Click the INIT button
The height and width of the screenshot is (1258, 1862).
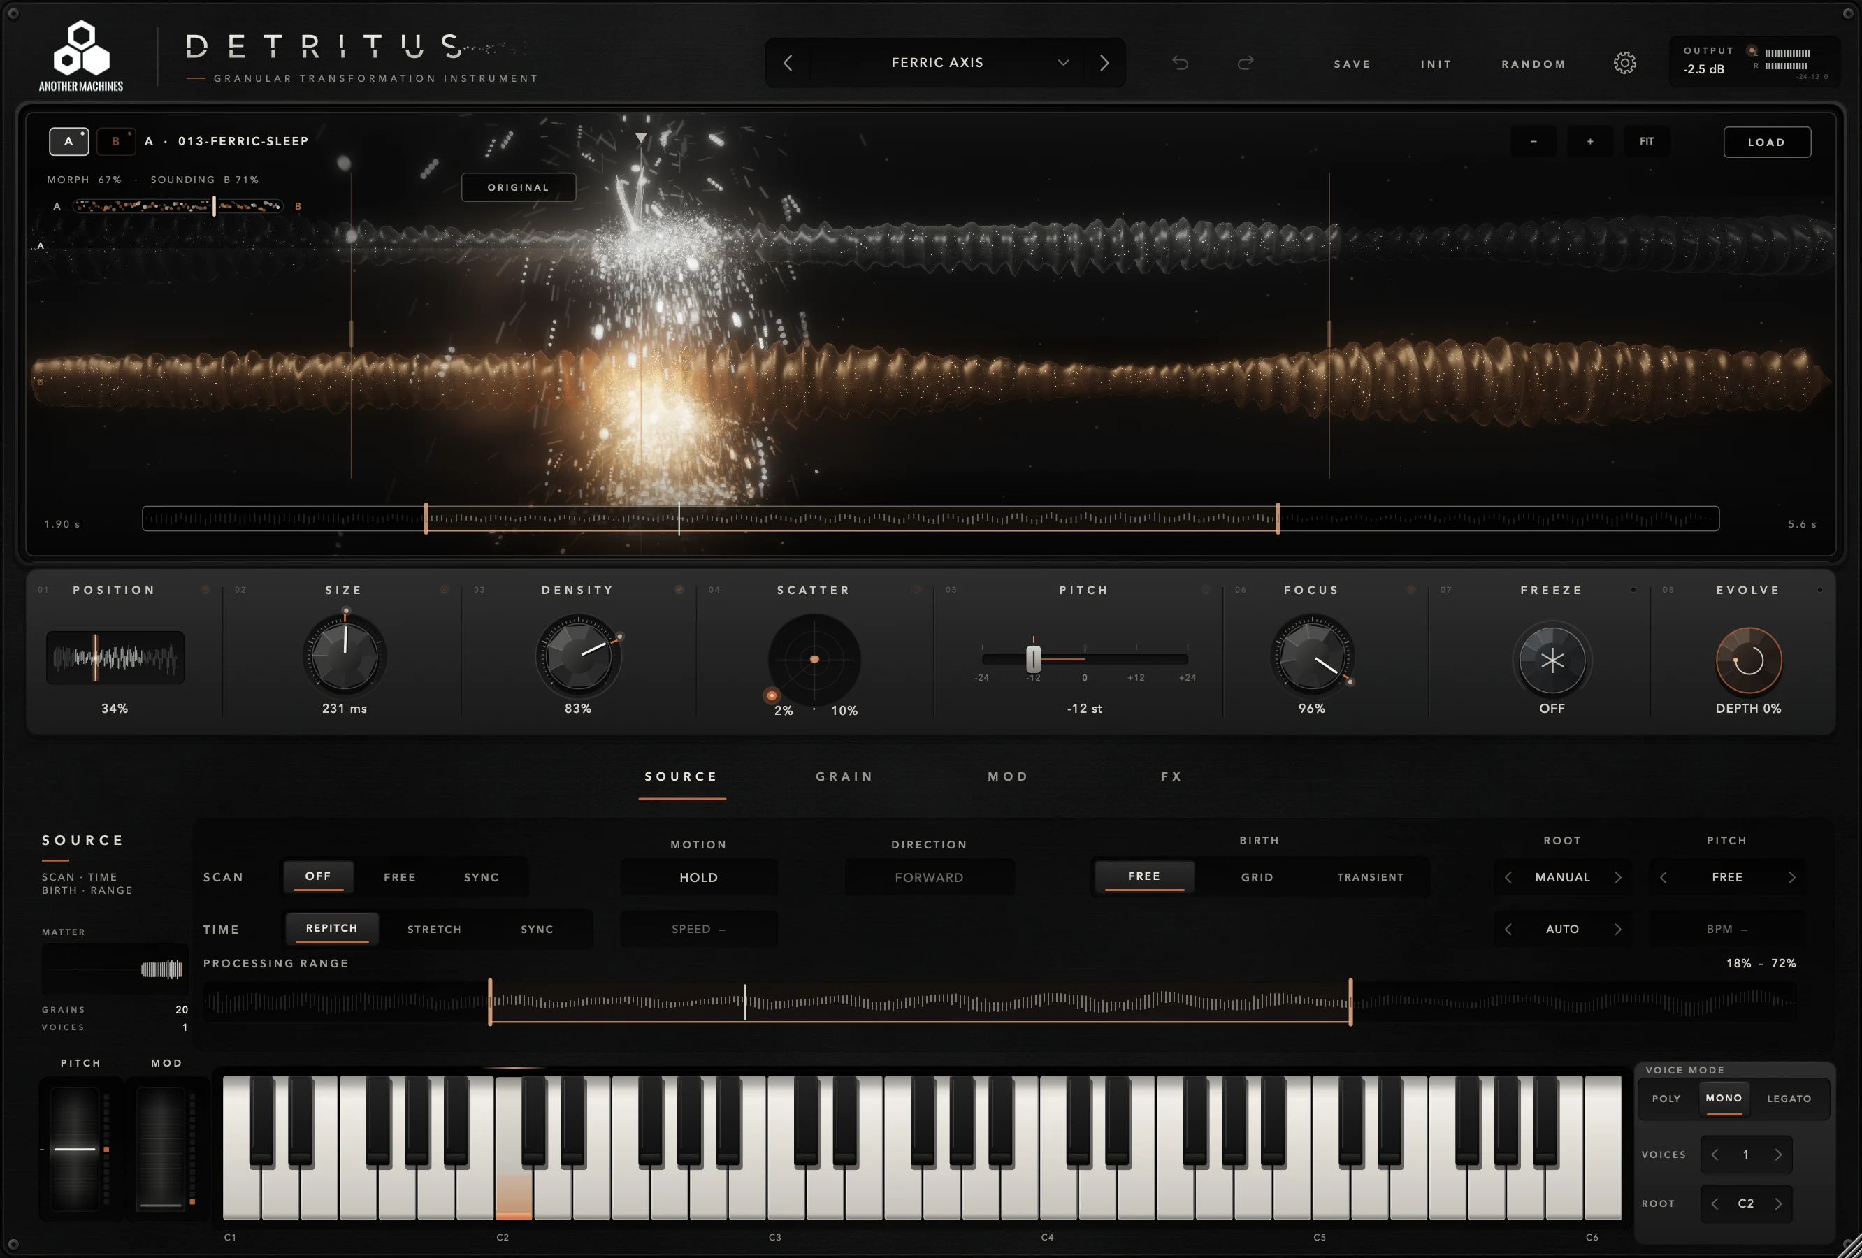pos(1436,64)
